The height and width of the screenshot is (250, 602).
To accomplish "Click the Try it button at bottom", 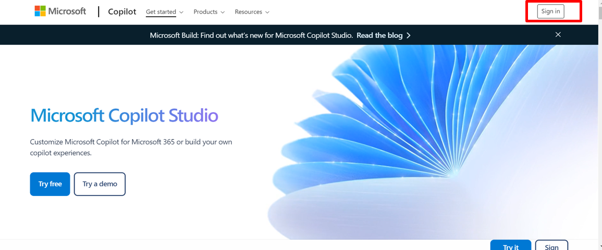I will click(x=511, y=245).
